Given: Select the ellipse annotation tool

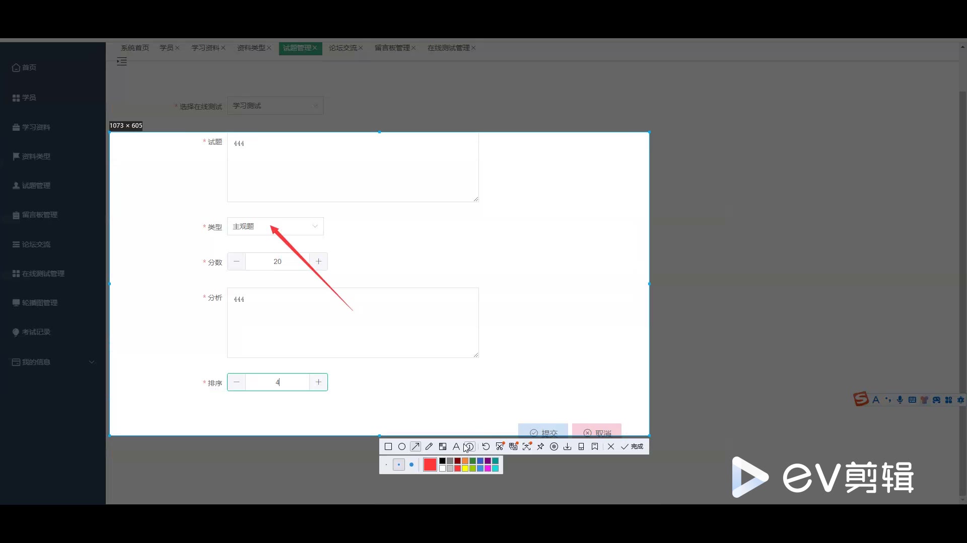Looking at the screenshot, I should [402, 446].
